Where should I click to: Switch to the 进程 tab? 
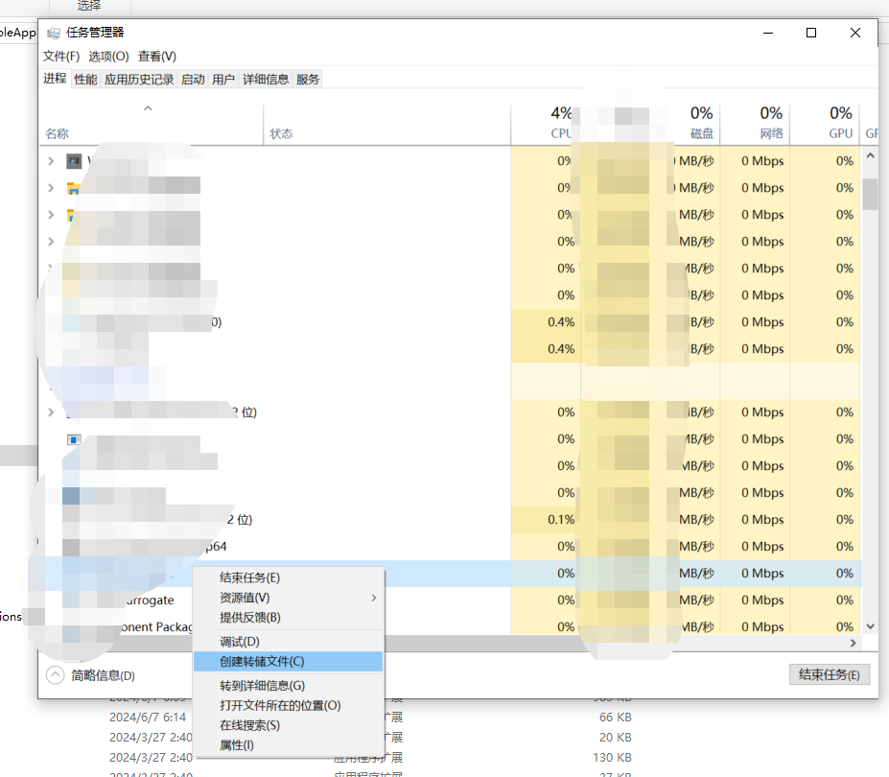pyautogui.click(x=55, y=79)
